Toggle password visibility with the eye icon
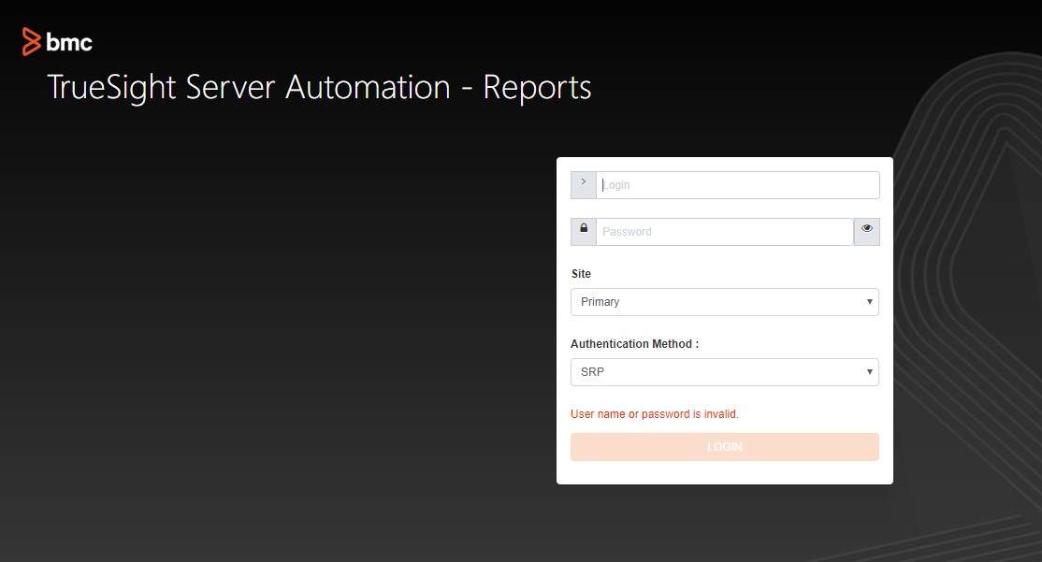 (x=866, y=231)
